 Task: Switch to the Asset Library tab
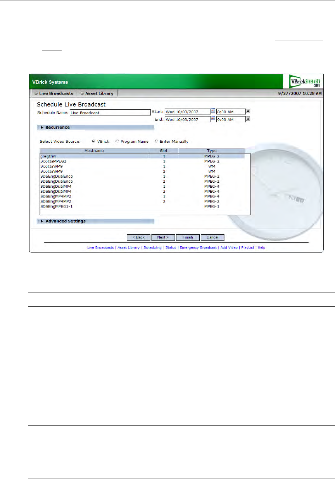pos(99,93)
